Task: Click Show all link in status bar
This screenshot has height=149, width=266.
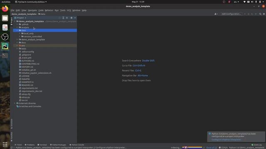Action: [212, 148]
